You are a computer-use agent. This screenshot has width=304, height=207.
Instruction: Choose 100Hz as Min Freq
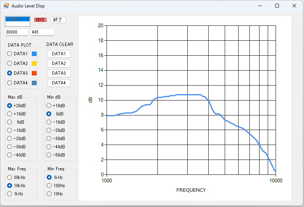point(49,186)
